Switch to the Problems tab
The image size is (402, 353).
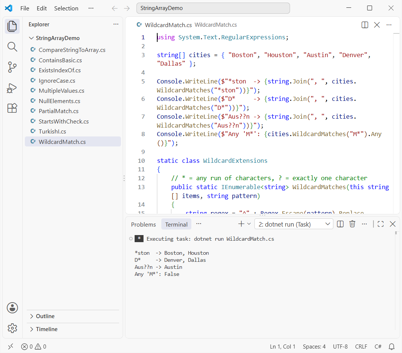point(143,225)
